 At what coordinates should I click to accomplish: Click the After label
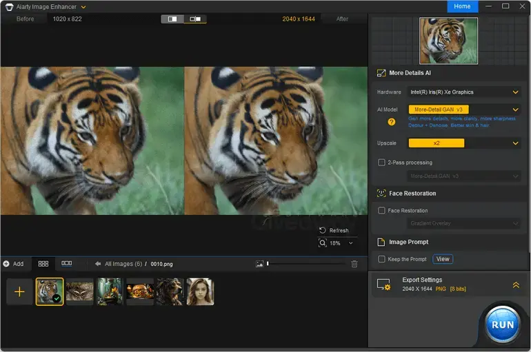(x=342, y=19)
